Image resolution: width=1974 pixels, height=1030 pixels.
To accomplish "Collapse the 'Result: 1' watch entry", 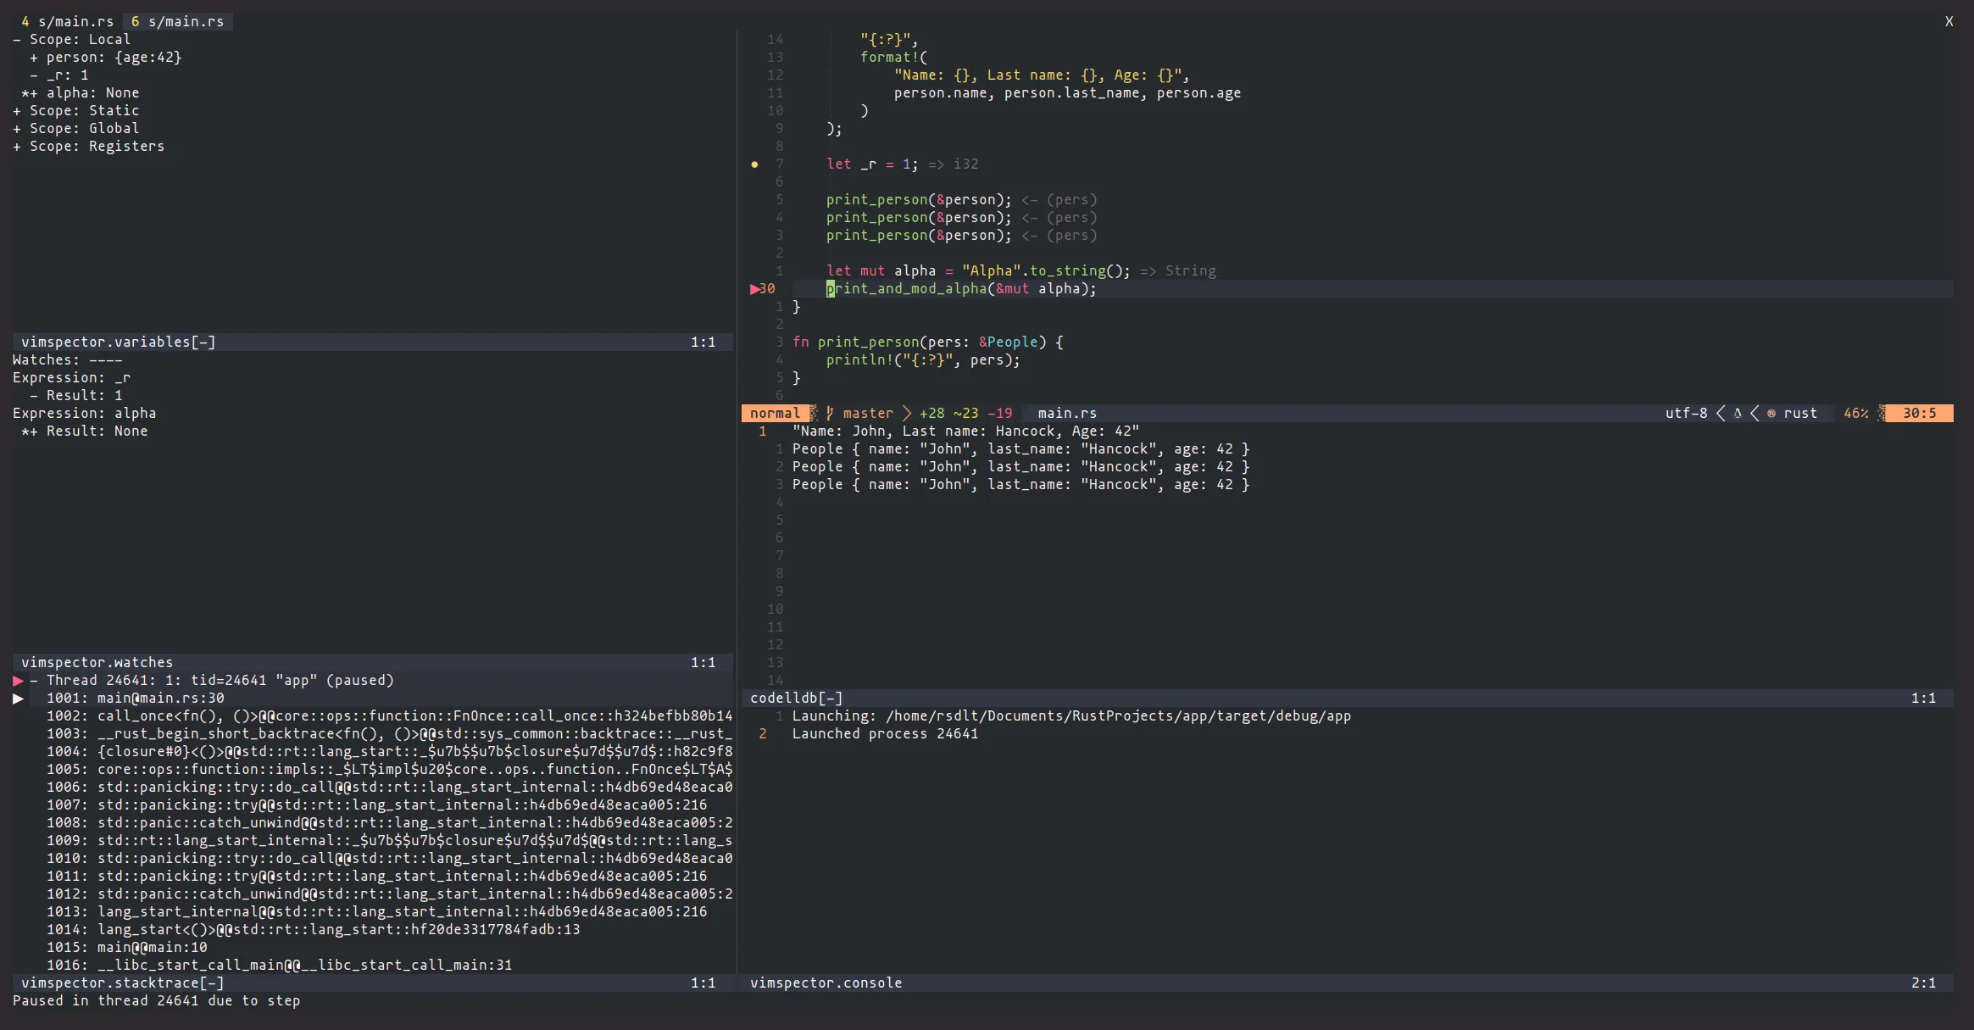I will (34, 395).
